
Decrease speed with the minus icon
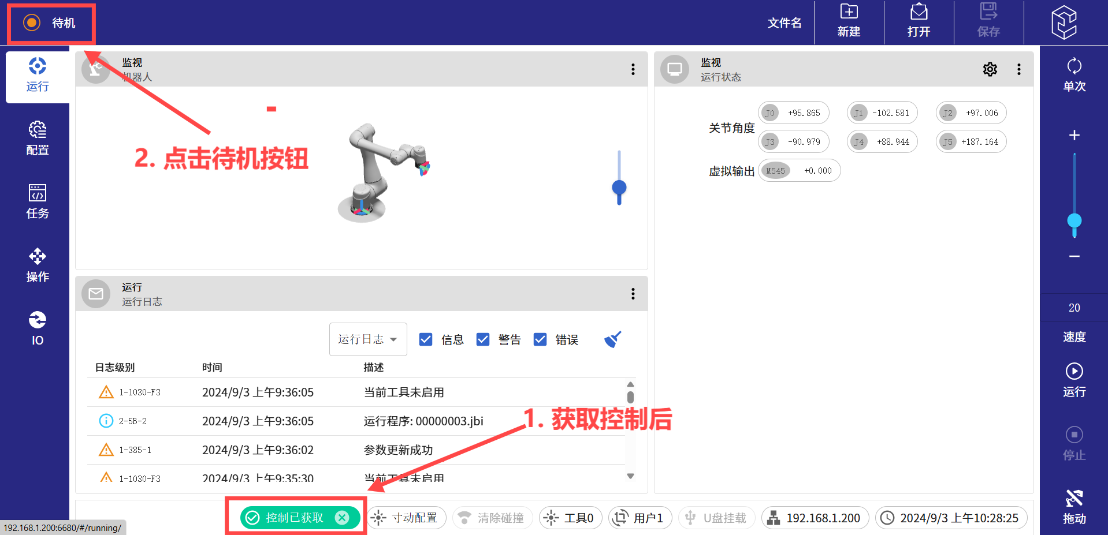(1074, 256)
